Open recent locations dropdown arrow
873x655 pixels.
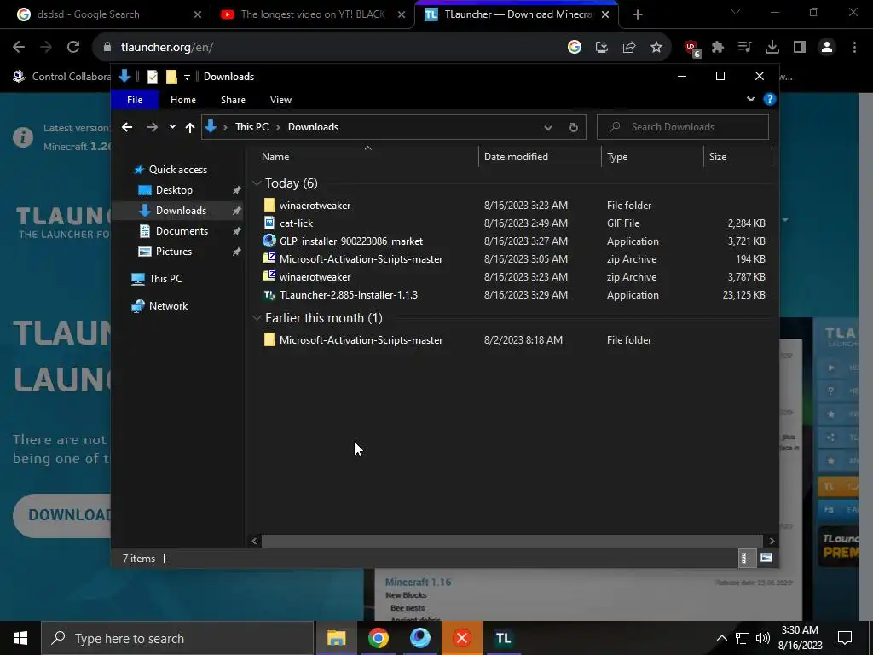172,127
